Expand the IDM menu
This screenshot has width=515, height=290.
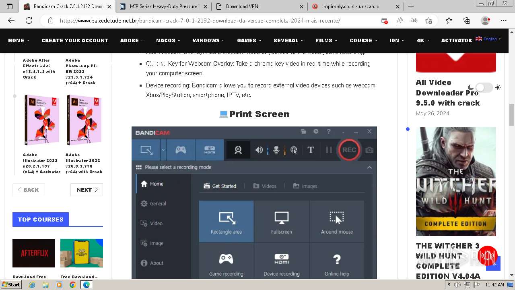point(397,40)
